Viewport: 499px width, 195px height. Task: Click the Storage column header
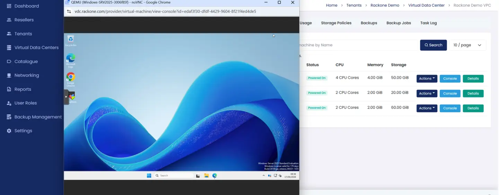tap(399, 65)
